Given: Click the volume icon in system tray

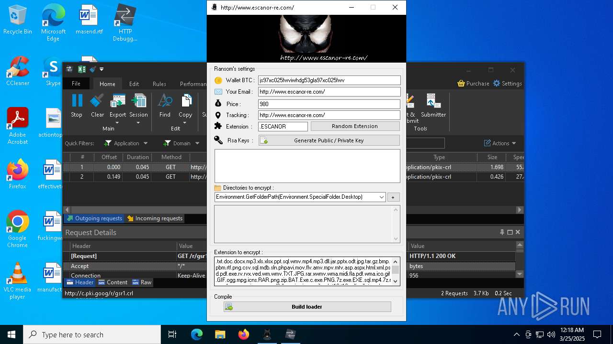Looking at the screenshot, I should click(551, 334).
